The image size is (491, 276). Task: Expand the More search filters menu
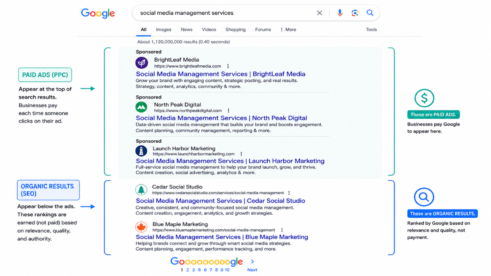tap(288, 29)
